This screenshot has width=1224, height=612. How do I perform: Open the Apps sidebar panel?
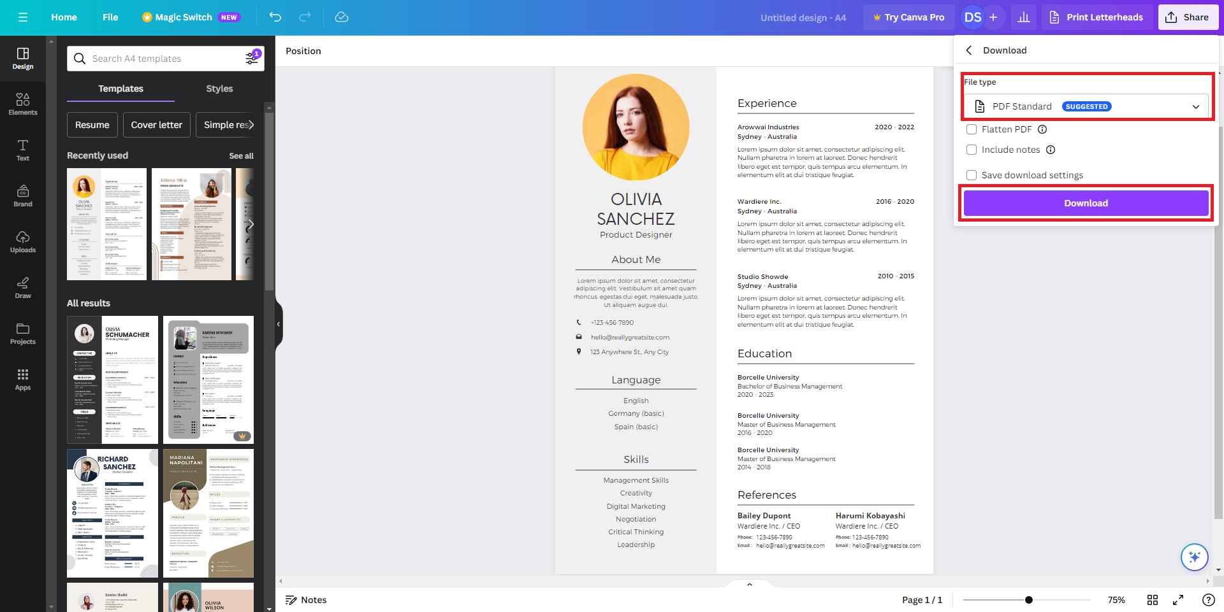(x=23, y=380)
